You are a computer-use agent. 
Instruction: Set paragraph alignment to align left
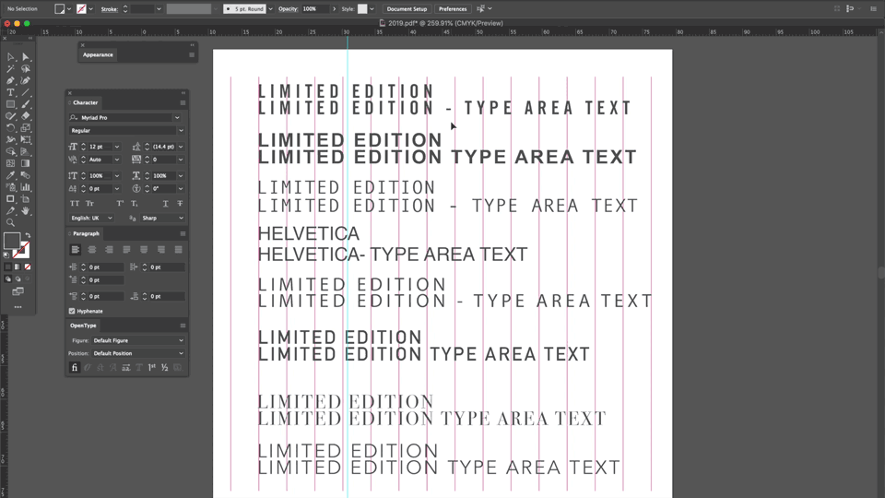[x=75, y=250]
